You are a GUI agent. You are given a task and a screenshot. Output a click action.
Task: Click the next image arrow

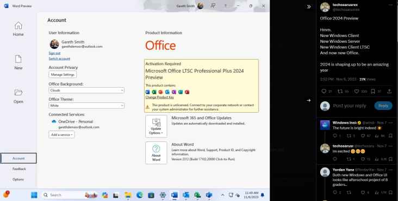tap(309, 100)
